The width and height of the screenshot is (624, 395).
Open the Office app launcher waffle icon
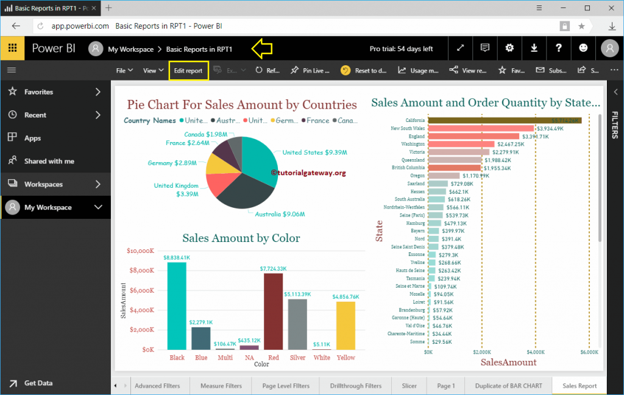click(12, 48)
